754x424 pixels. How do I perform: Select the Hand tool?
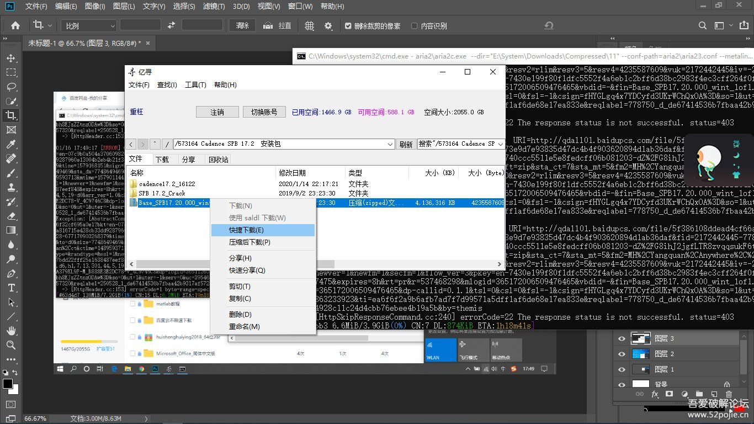(x=11, y=331)
